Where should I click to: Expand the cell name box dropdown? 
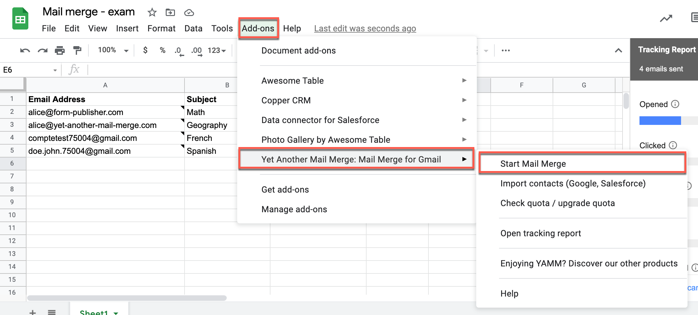pos(55,70)
